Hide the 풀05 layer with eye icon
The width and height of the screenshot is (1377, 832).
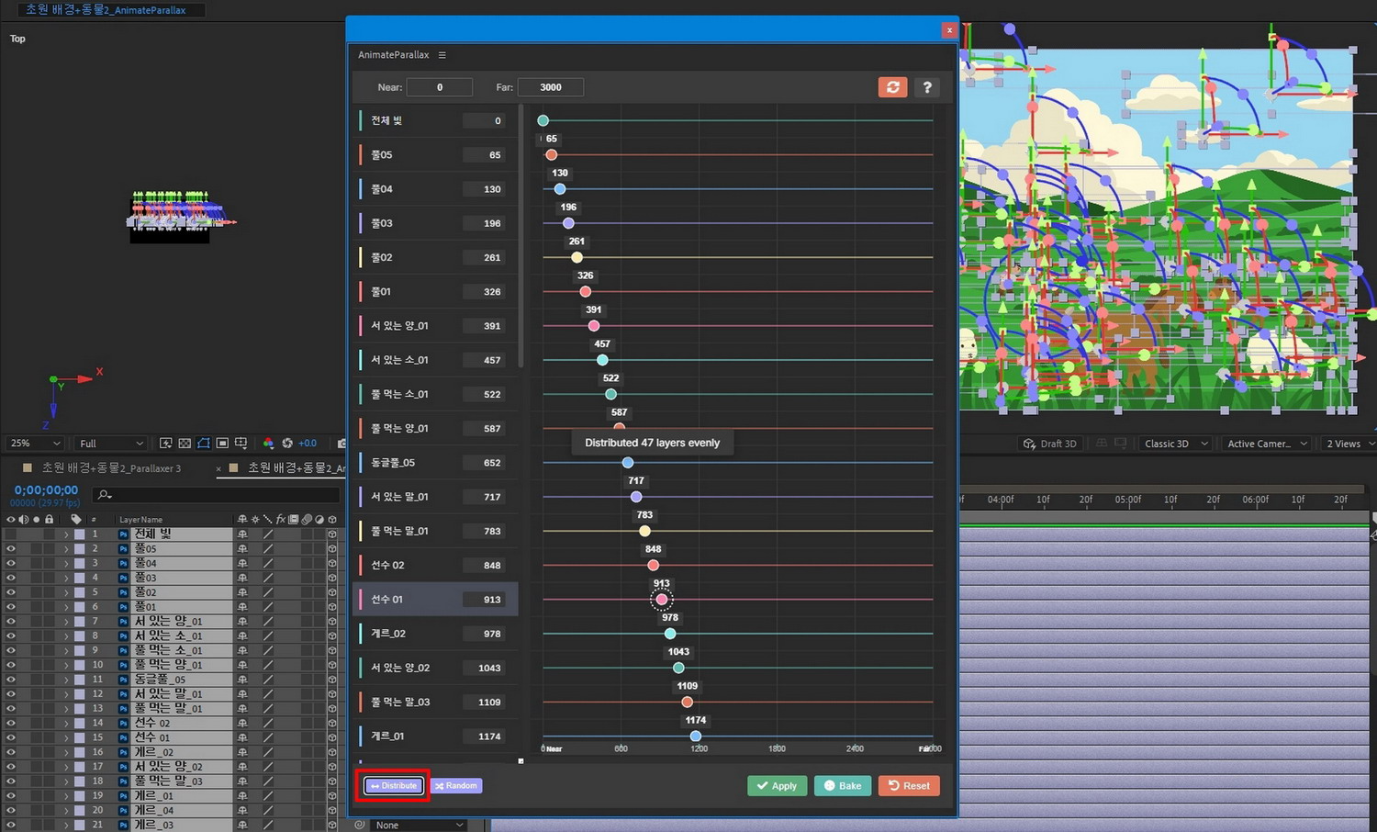[11, 548]
